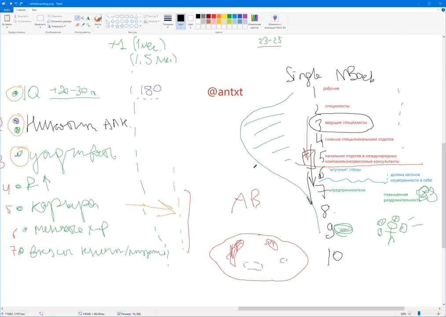This screenshot has width=446, height=317.
Task: Switch to the Главная tab
Action: tap(21, 10)
